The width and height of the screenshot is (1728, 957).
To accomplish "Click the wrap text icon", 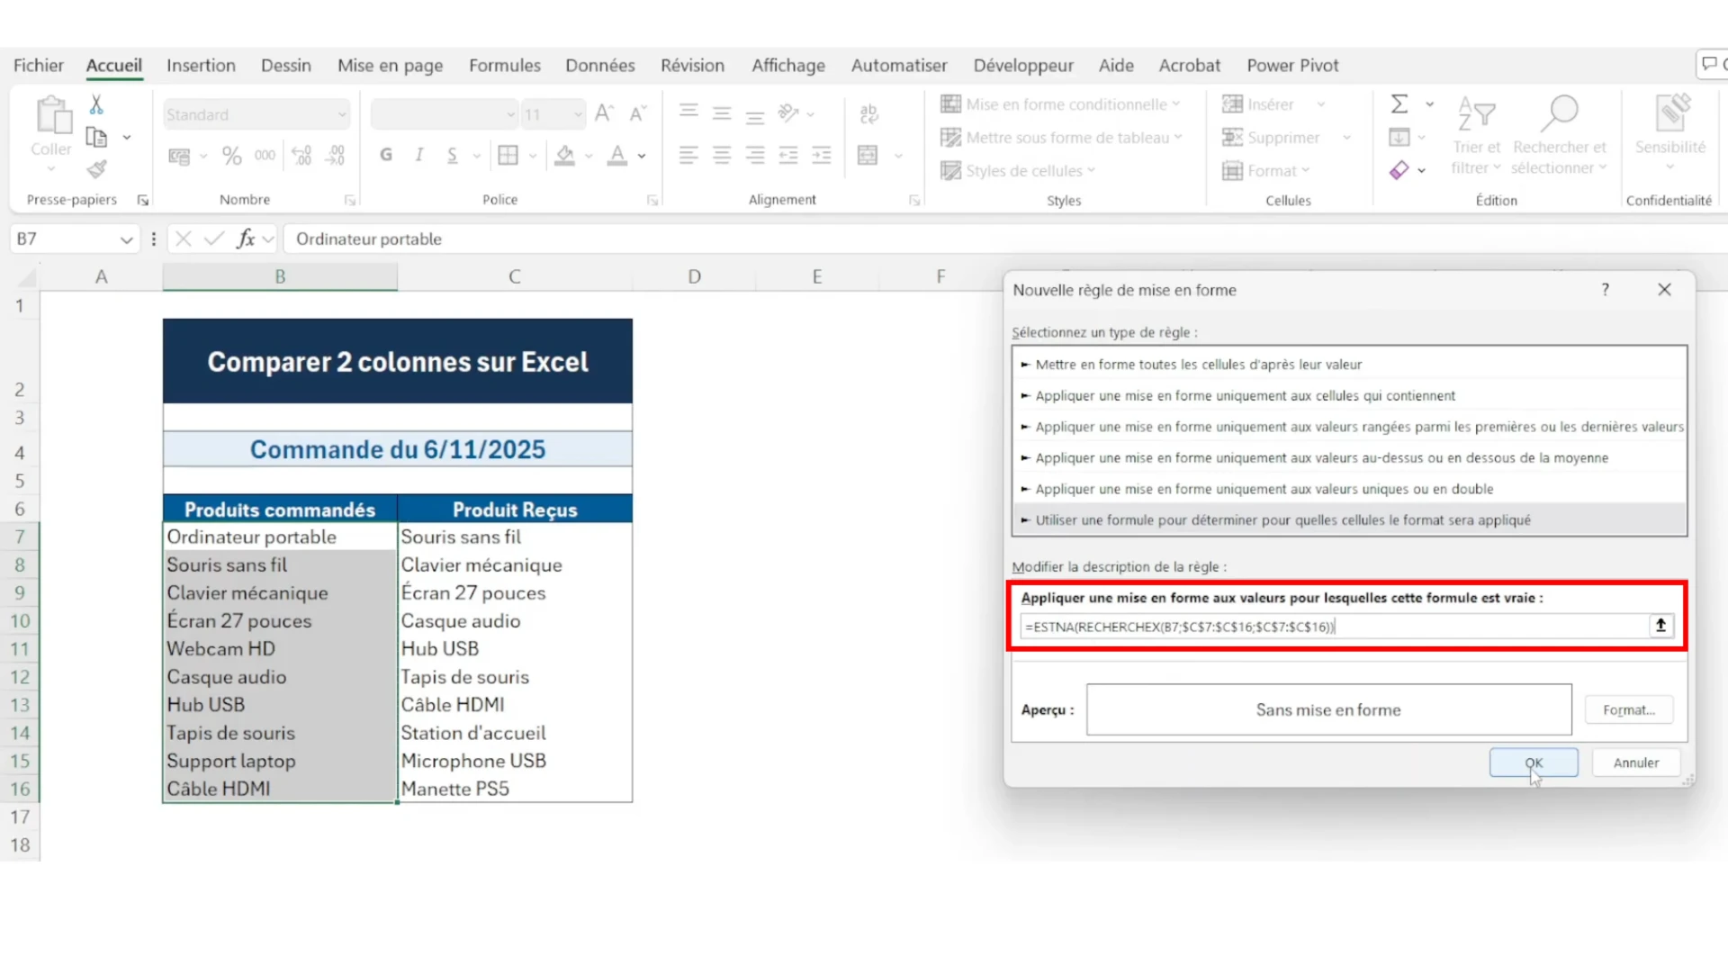I will point(868,113).
